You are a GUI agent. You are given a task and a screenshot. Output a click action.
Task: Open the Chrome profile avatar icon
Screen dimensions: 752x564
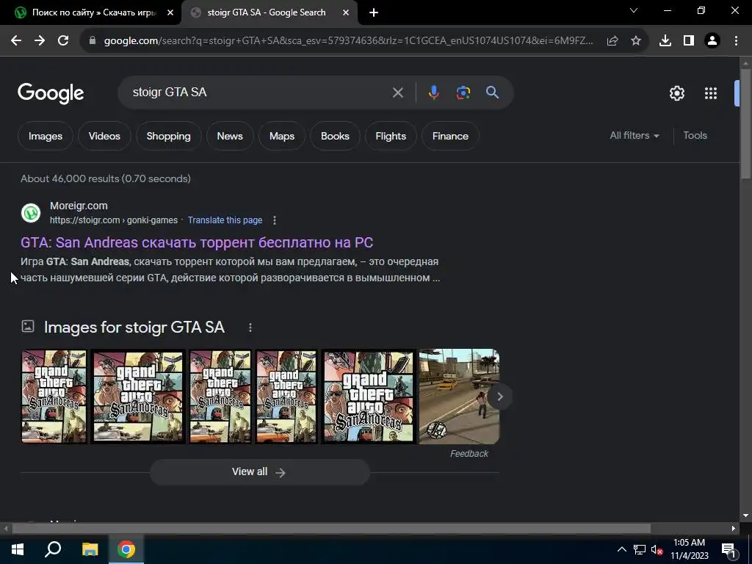tap(712, 41)
